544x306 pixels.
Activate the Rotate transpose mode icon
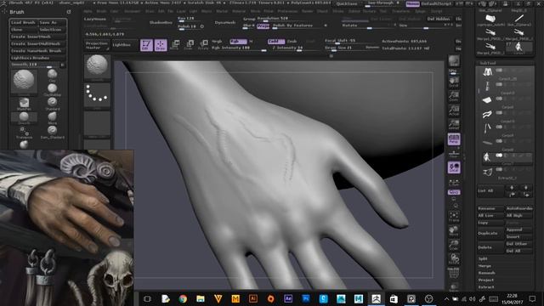[x=204, y=44]
